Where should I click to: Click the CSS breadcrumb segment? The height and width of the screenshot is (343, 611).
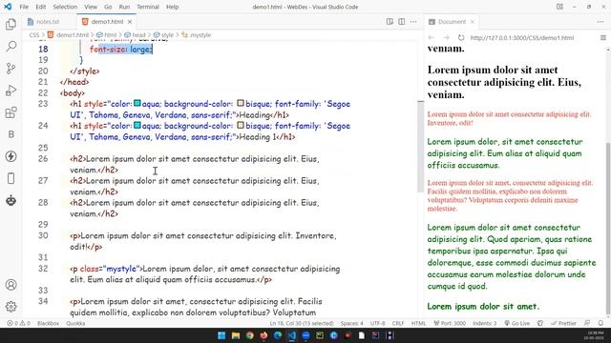34,35
